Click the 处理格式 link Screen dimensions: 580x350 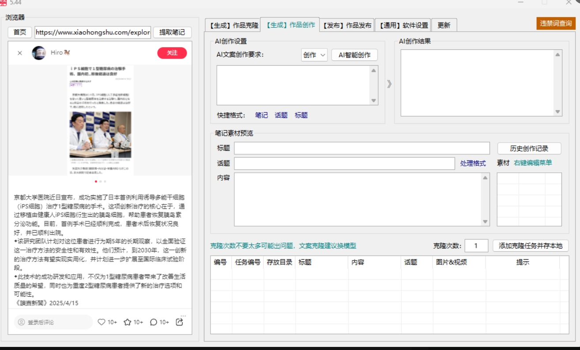(473, 163)
